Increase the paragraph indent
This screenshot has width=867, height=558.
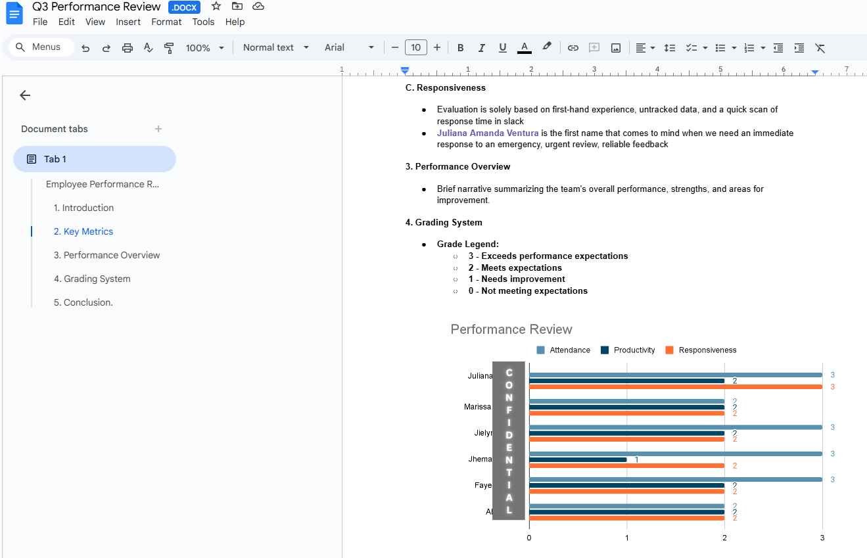799,48
